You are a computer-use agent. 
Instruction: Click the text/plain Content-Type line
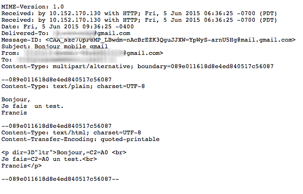pyautogui.click(x=73, y=86)
